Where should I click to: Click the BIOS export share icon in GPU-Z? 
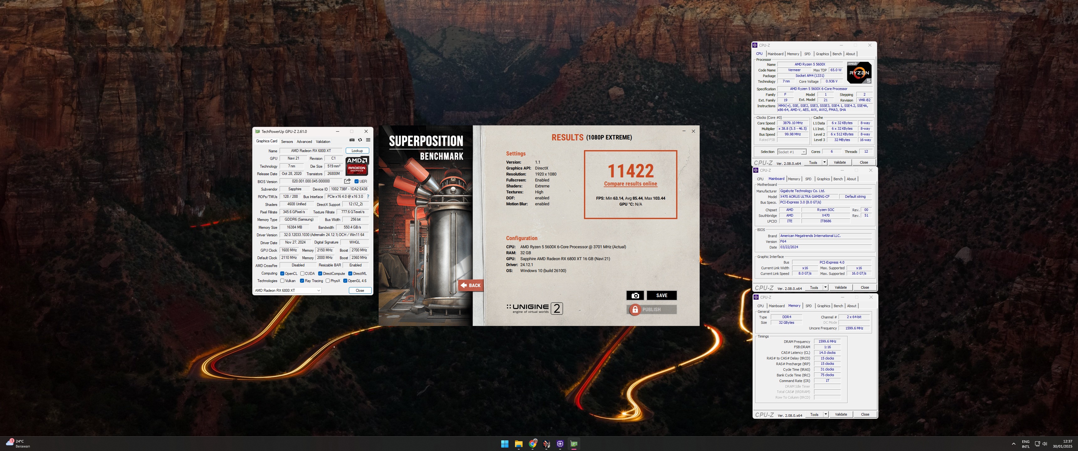pos(347,181)
